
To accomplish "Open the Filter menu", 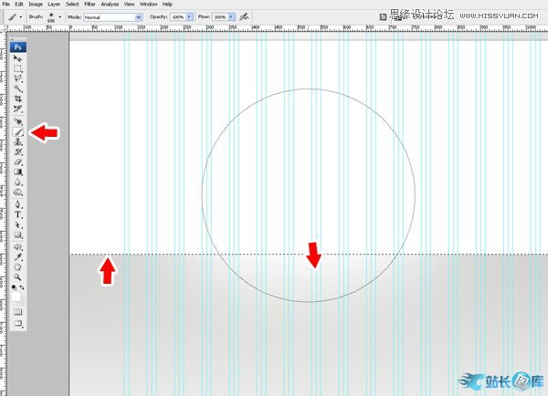I will click(90, 4).
